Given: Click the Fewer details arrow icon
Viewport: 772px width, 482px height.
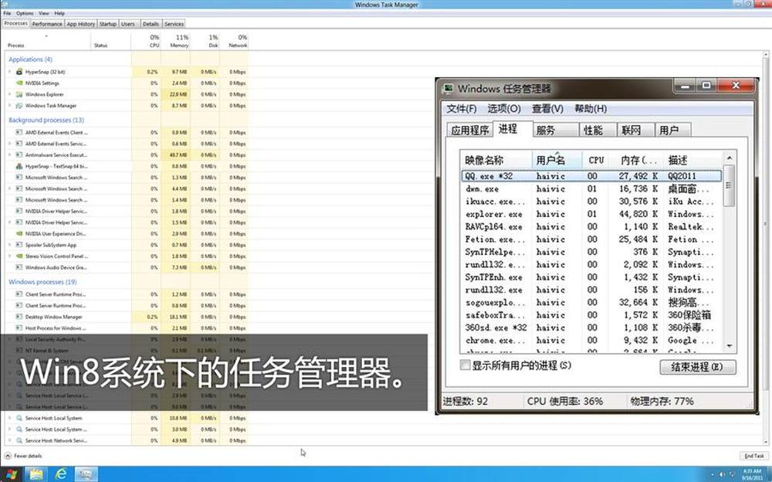Looking at the screenshot, I should click(8, 456).
